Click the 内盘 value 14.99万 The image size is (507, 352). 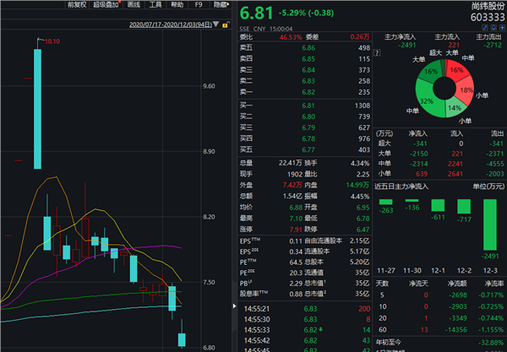pyautogui.click(x=357, y=185)
